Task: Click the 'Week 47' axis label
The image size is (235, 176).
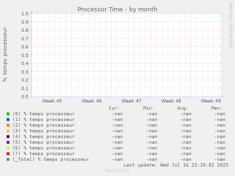Action: (131, 101)
